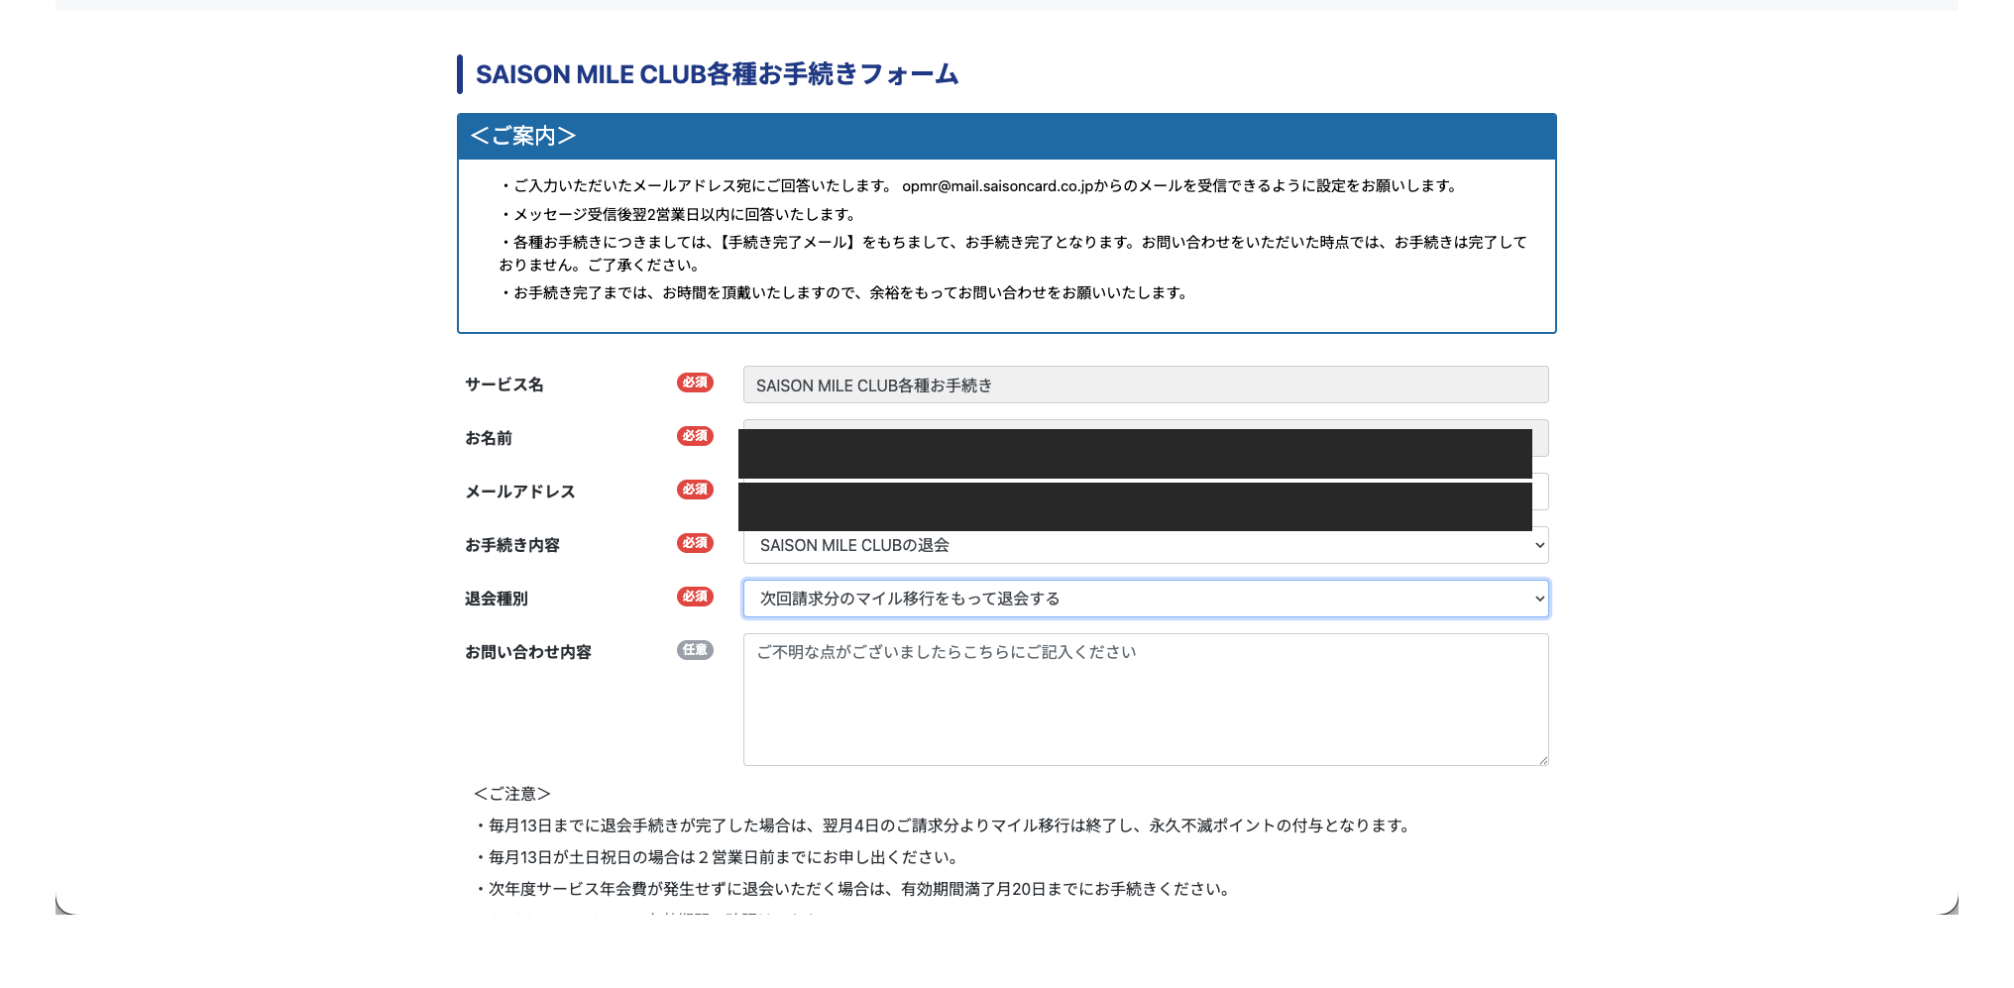Click the 【手続き完了メール】 notice line
The width and height of the screenshot is (2014, 988).
(1013, 254)
